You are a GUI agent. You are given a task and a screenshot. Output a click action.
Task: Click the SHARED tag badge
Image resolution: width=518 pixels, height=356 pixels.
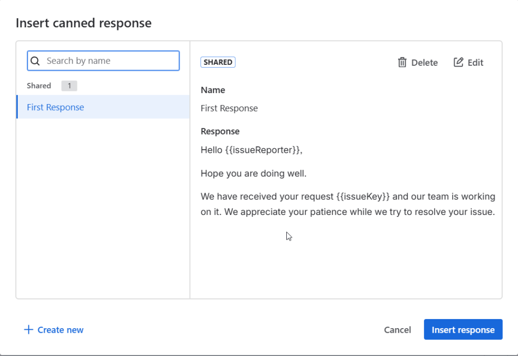(x=218, y=62)
